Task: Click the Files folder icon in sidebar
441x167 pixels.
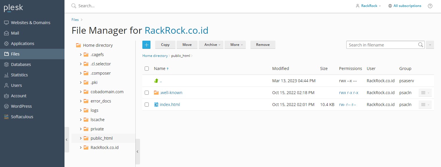Action: [x=6, y=54]
